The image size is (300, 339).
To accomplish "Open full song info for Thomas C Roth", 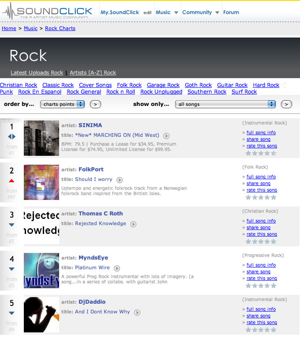I will pos(261,221).
